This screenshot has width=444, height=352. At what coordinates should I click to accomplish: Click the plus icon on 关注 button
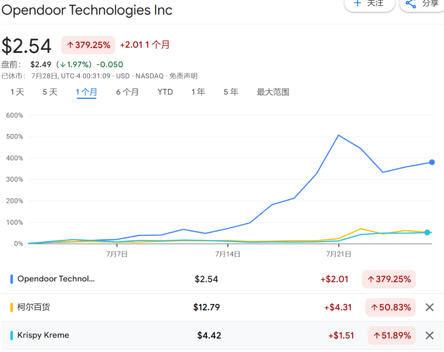(x=358, y=3)
